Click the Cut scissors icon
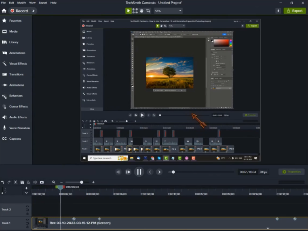 [x=15, y=182]
